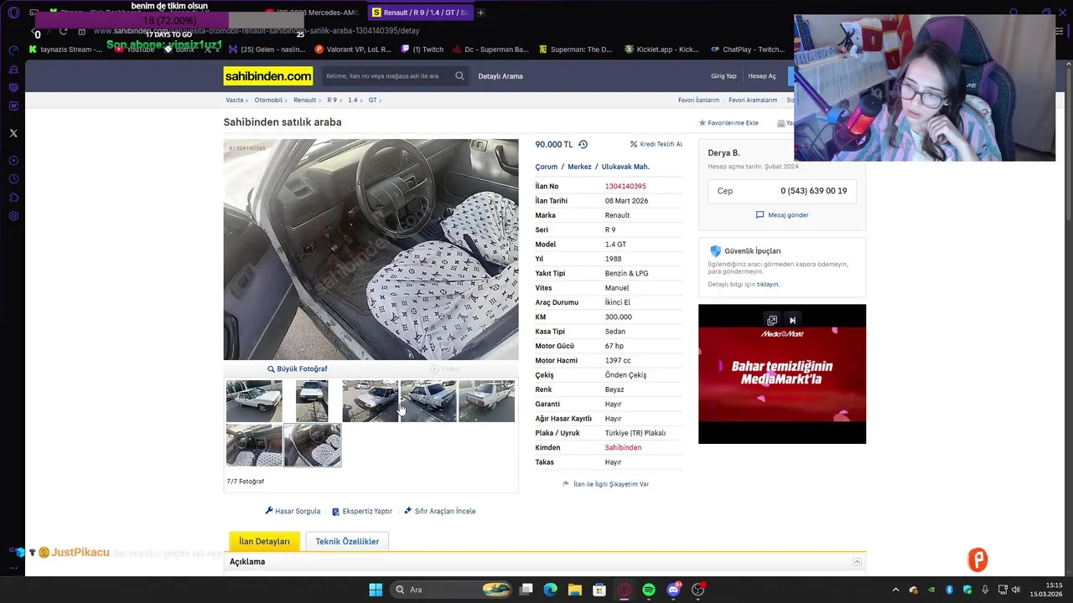This screenshot has height=603, width=1073.
Task: Open File Explorer from taskbar
Action: (574, 590)
